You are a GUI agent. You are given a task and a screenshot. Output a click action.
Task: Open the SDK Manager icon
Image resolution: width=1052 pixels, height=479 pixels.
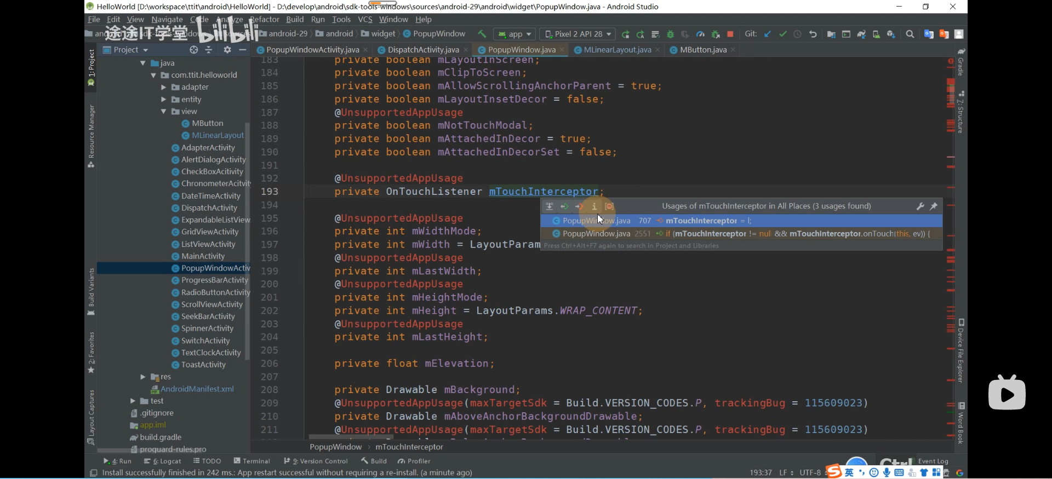coord(891,34)
